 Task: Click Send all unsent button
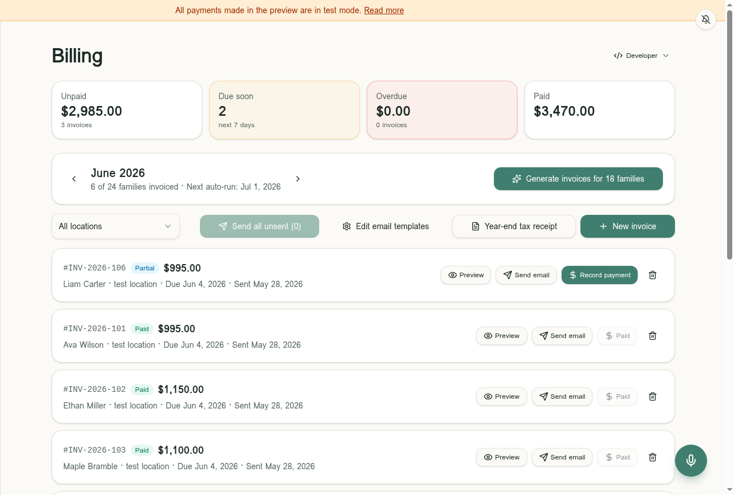tap(260, 226)
